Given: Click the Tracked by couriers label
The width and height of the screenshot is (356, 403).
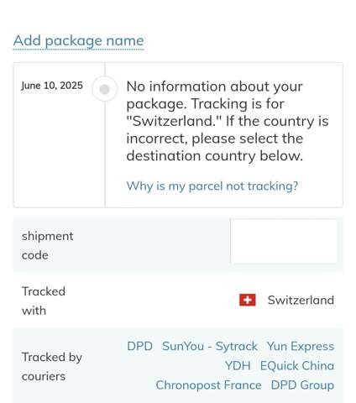Looking at the screenshot, I should (52, 367).
